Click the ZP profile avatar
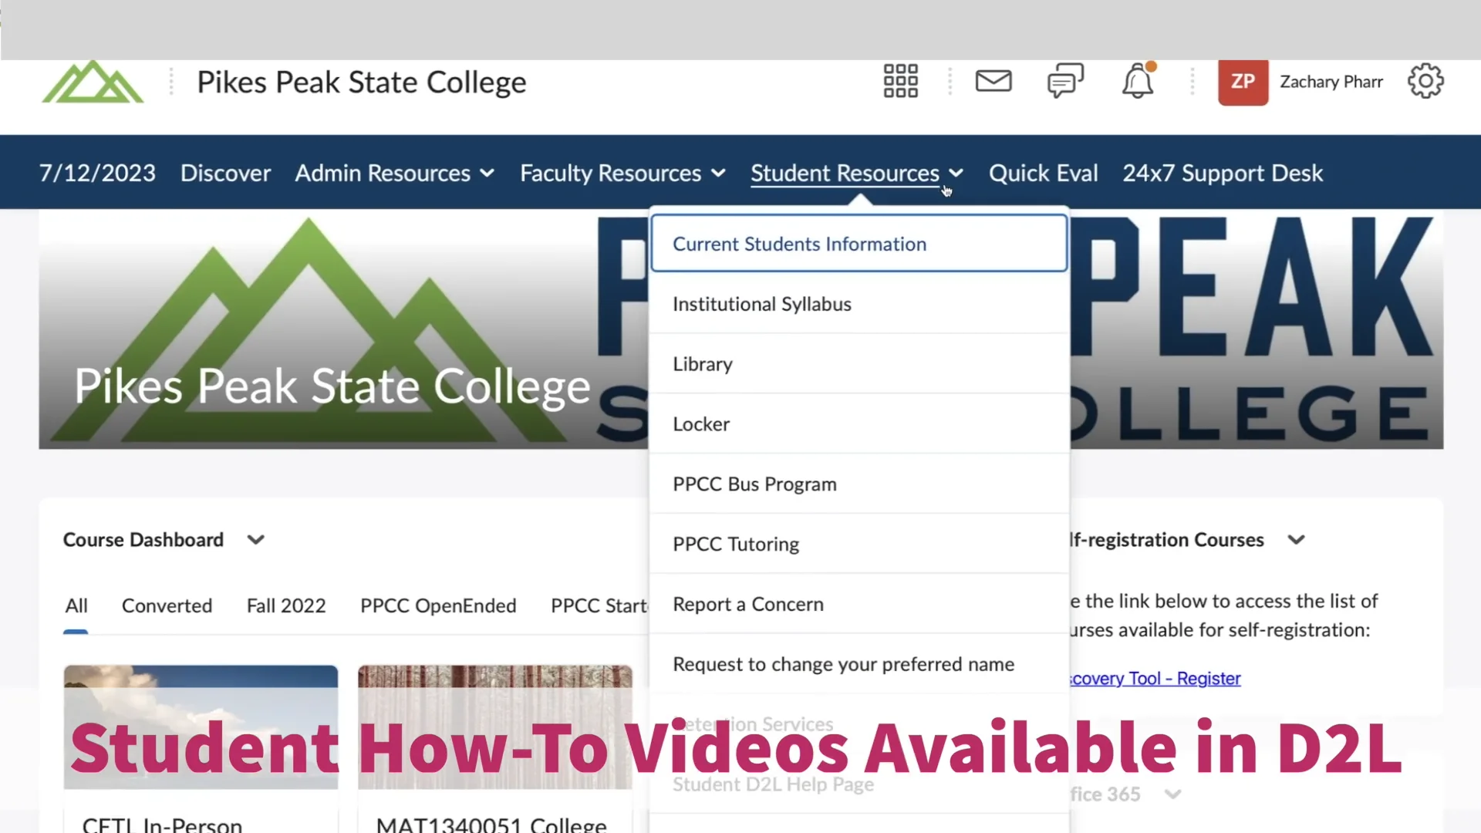Viewport: 1481px width, 833px height. click(x=1243, y=81)
